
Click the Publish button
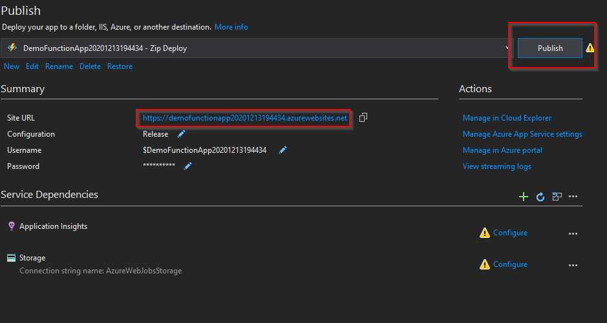tap(549, 48)
